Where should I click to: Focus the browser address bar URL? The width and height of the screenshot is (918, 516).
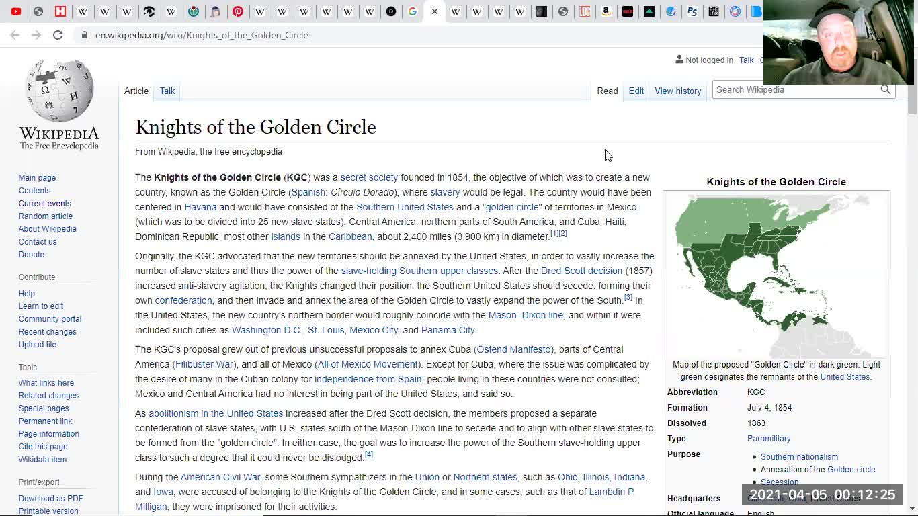202,35
